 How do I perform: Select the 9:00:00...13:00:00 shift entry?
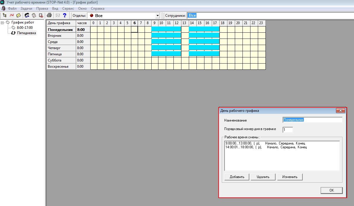[x=265, y=143]
